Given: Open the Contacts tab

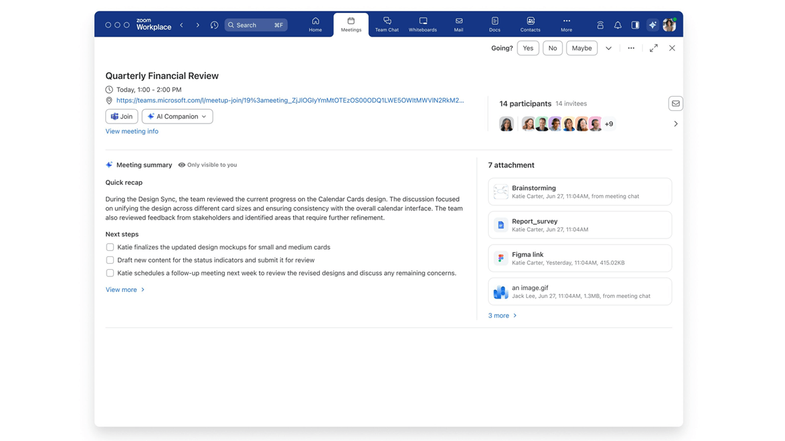Looking at the screenshot, I should (530, 25).
